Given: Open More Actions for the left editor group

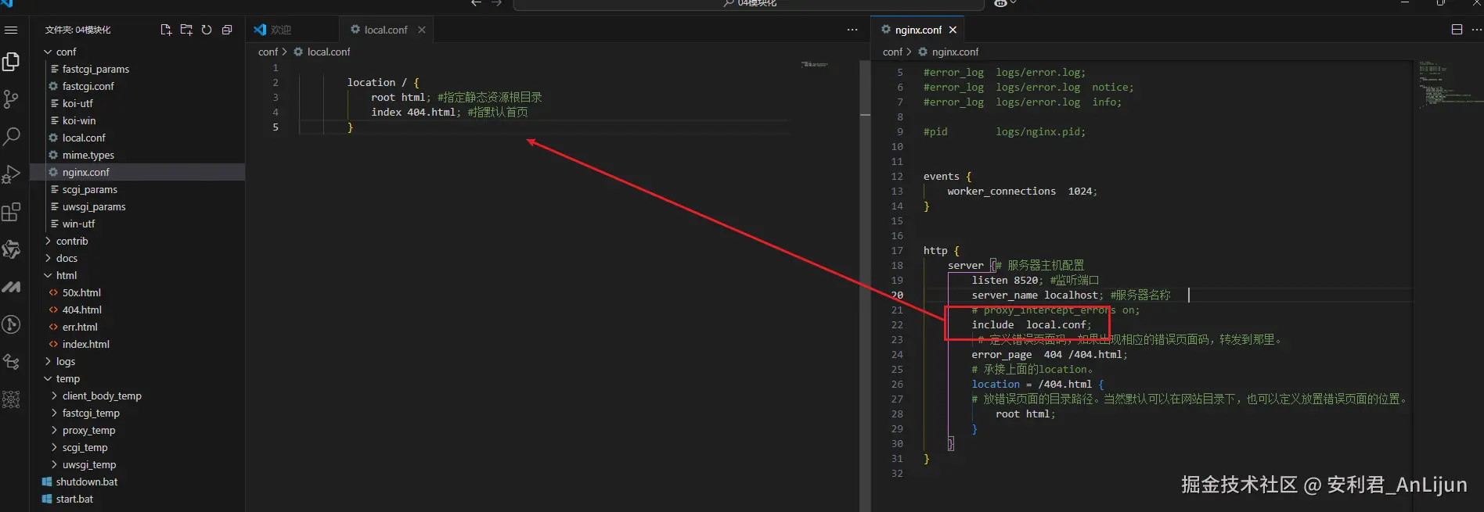Looking at the screenshot, I should pyautogui.click(x=852, y=30).
